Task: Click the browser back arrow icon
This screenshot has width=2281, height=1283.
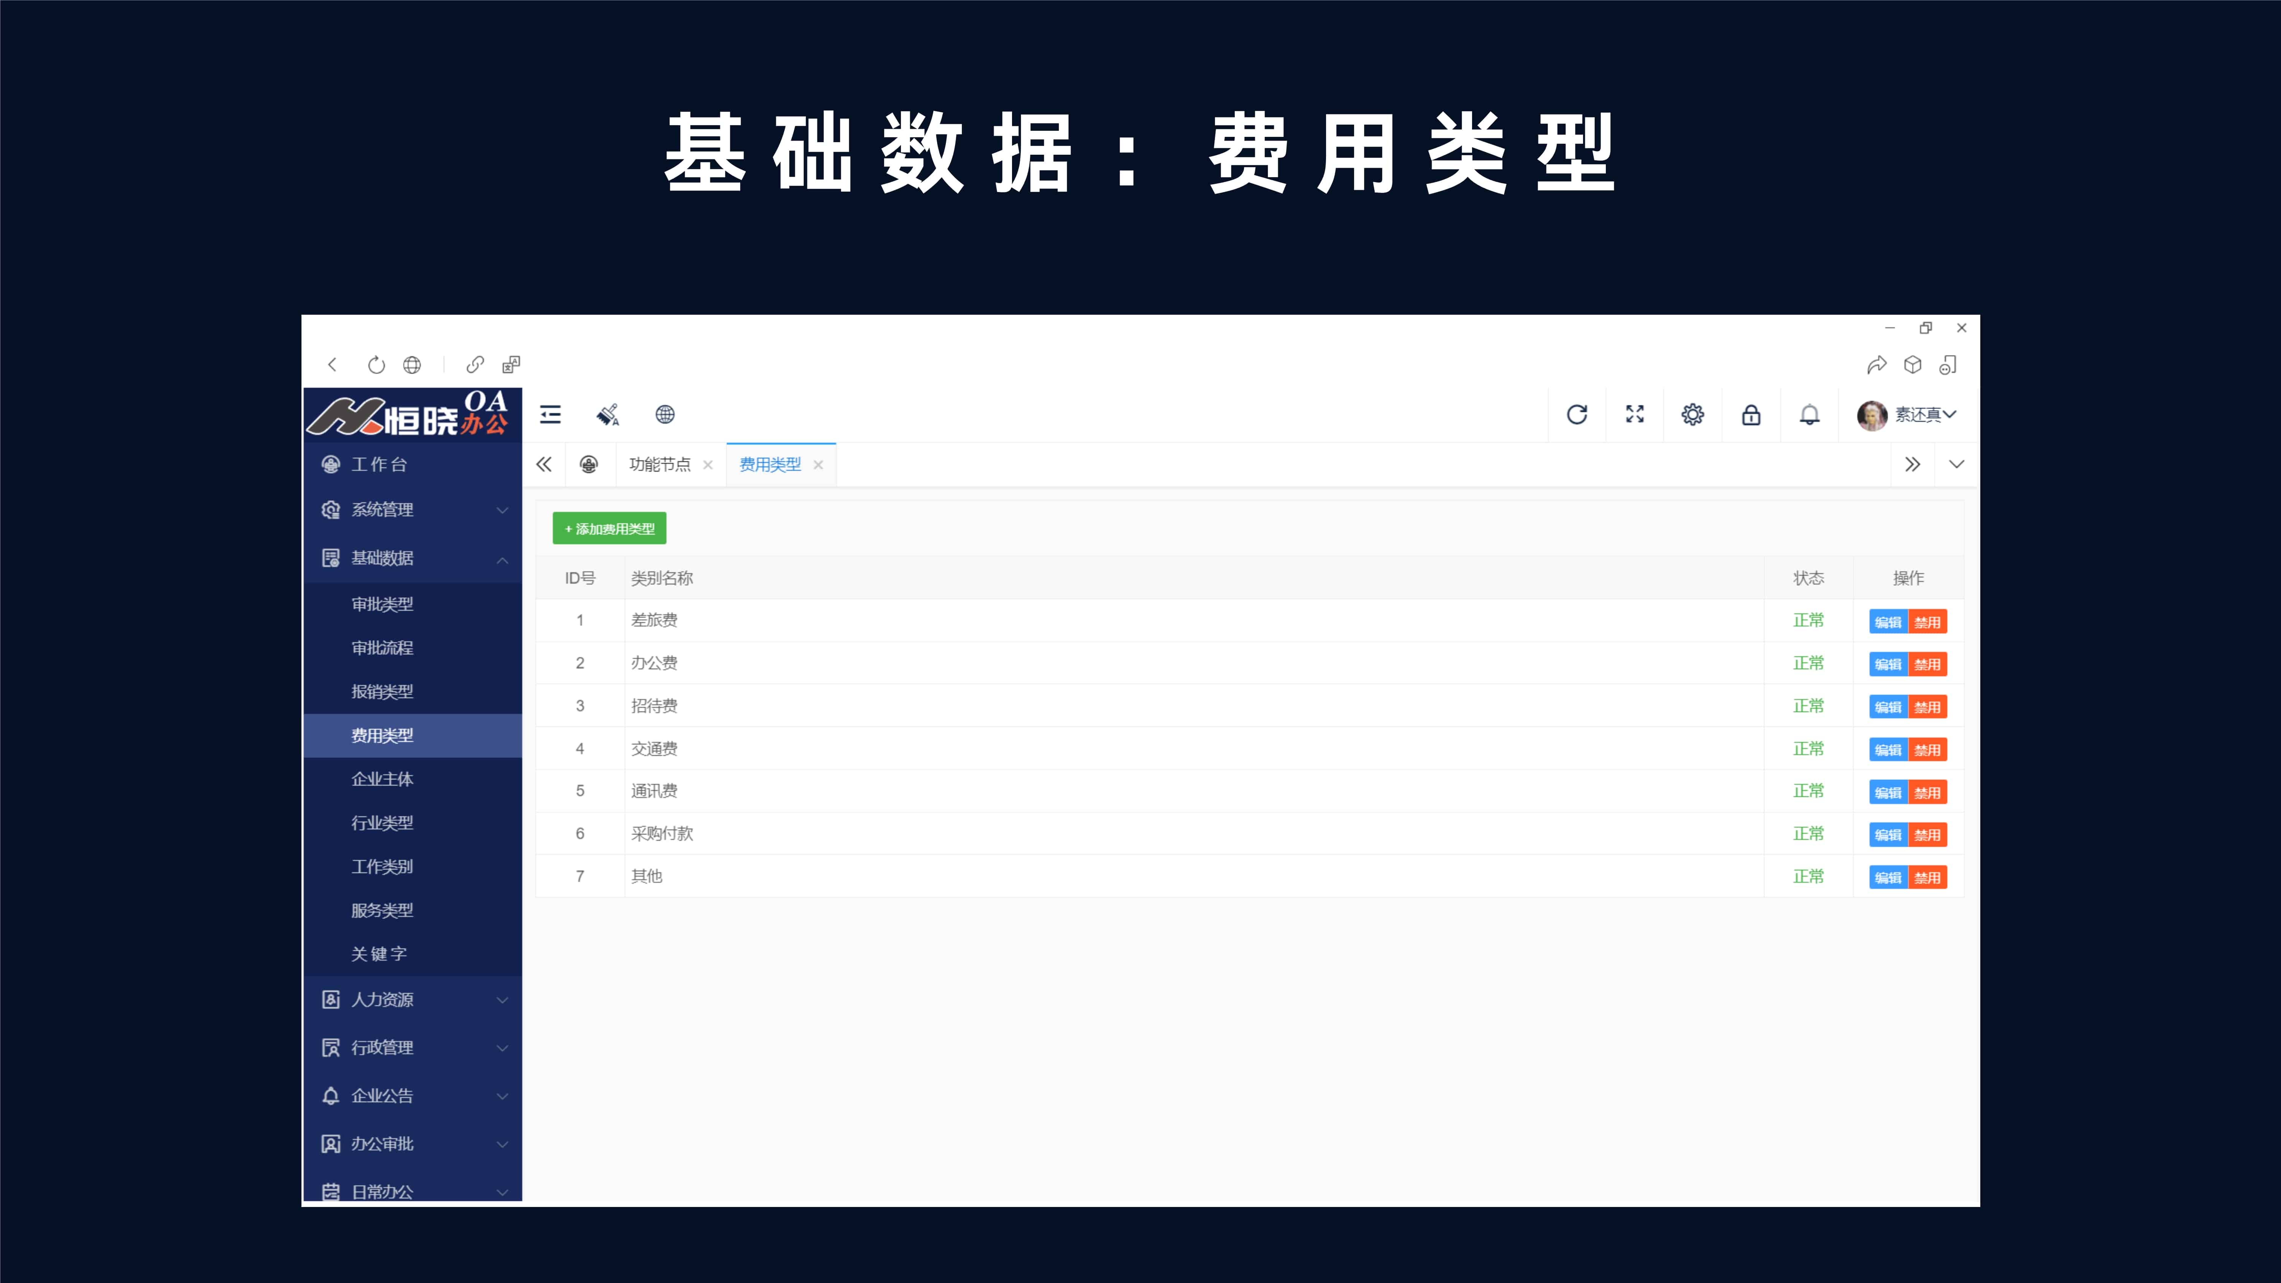Action: pos(332,365)
